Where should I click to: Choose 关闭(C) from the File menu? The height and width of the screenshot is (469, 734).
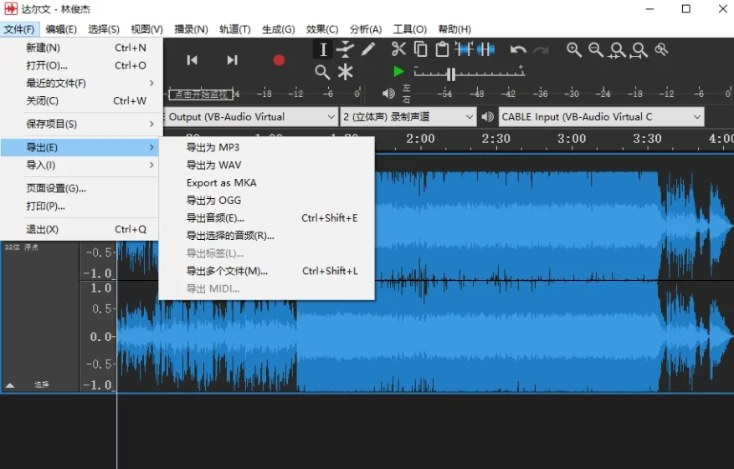click(x=81, y=101)
